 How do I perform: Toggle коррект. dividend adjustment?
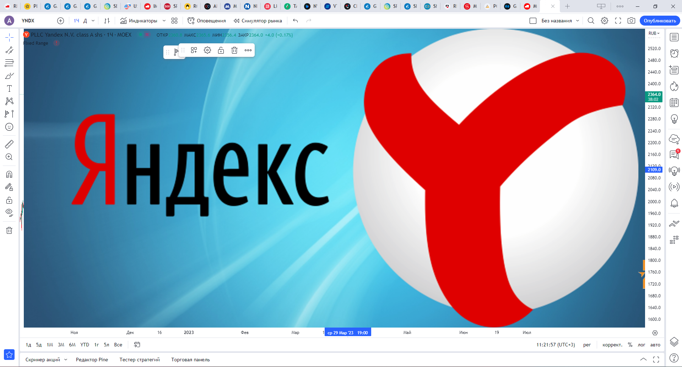click(612, 345)
